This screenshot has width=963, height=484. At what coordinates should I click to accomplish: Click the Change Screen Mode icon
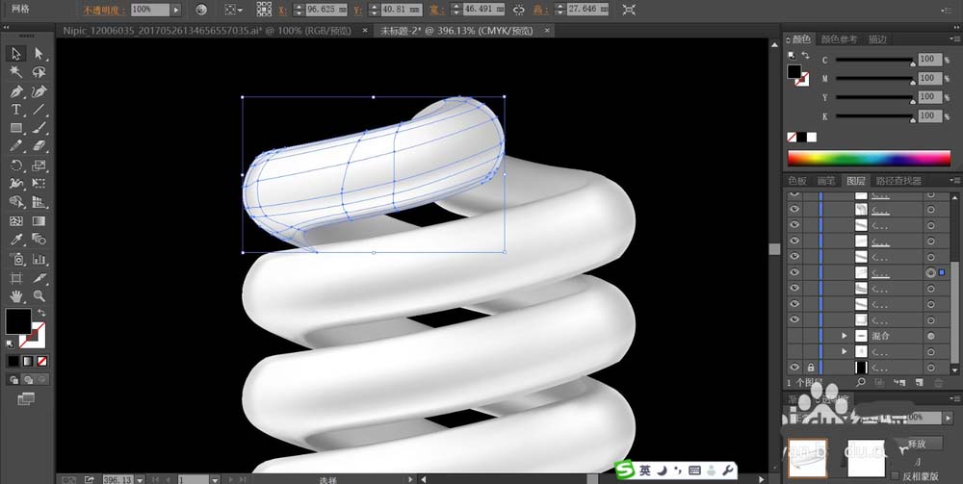(26, 399)
